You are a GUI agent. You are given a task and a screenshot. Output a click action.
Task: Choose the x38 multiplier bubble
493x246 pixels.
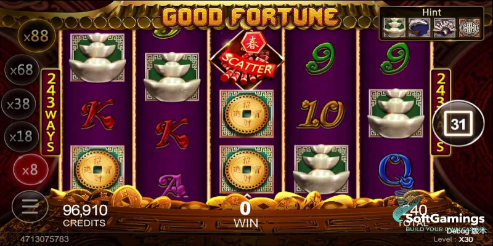(20, 104)
